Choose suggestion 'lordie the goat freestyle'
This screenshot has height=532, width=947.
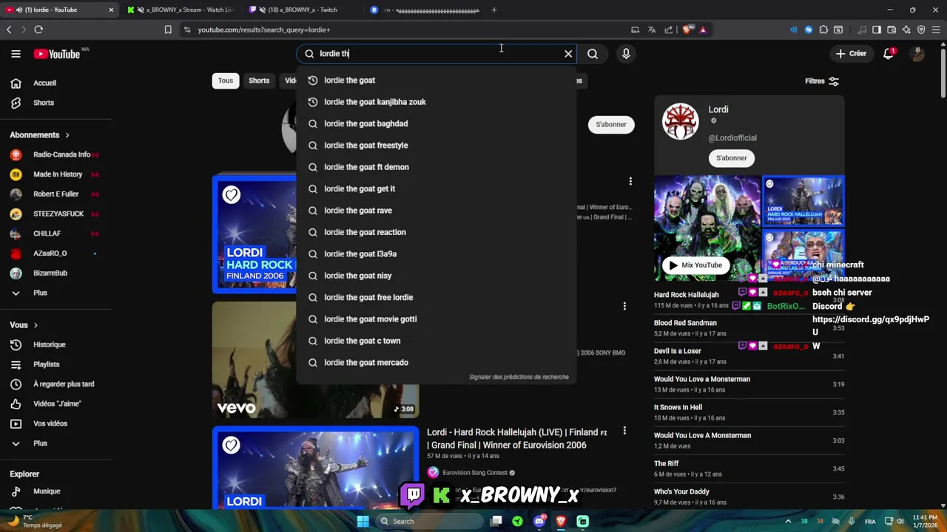click(x=436, y=146)
